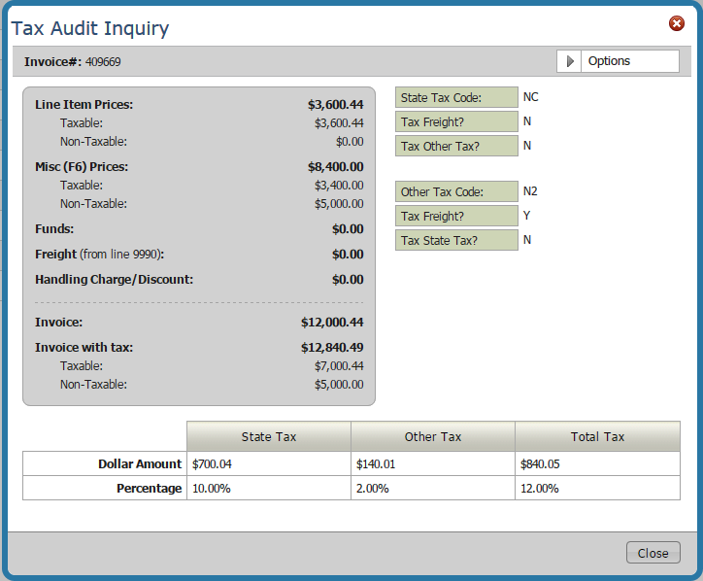Click the Other Tax Code label
This screenshot has height=581, width=703.
(456, 192)
